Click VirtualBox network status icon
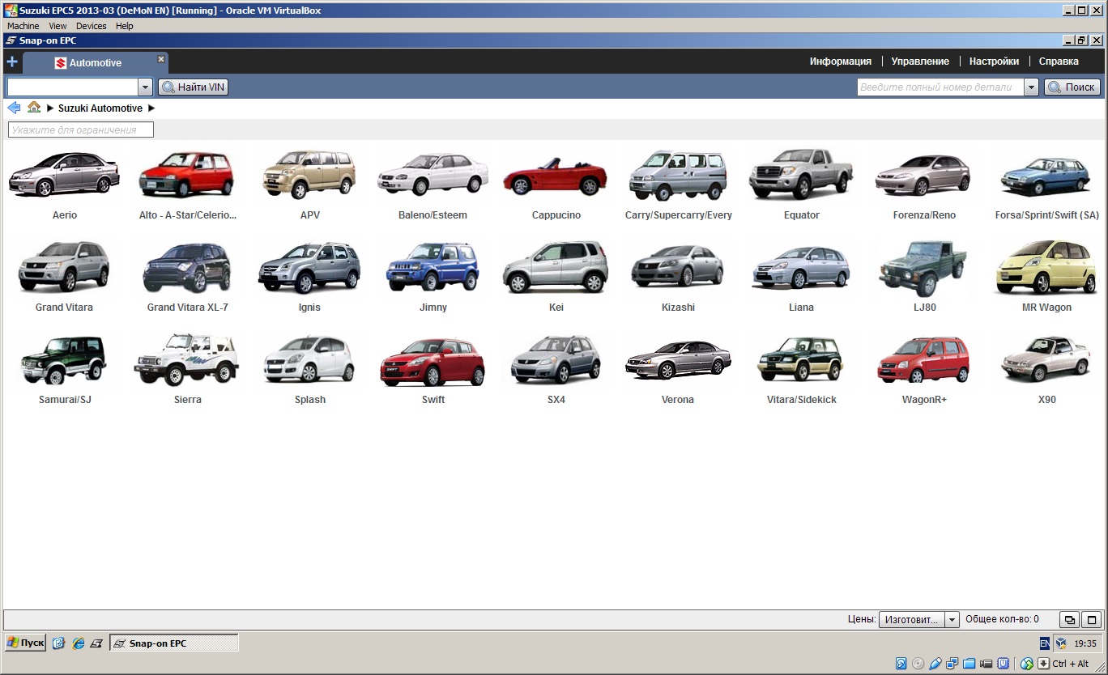This screenshot has height=675, width=1108. (952, 664)
